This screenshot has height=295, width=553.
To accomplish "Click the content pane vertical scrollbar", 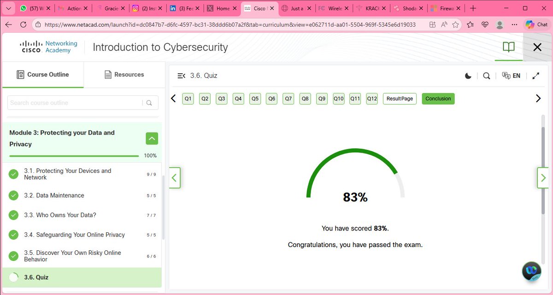I will [542, 171].
